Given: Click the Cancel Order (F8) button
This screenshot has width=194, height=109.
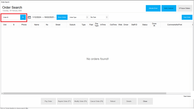Looking at the screenshot, I should (97, 101).
